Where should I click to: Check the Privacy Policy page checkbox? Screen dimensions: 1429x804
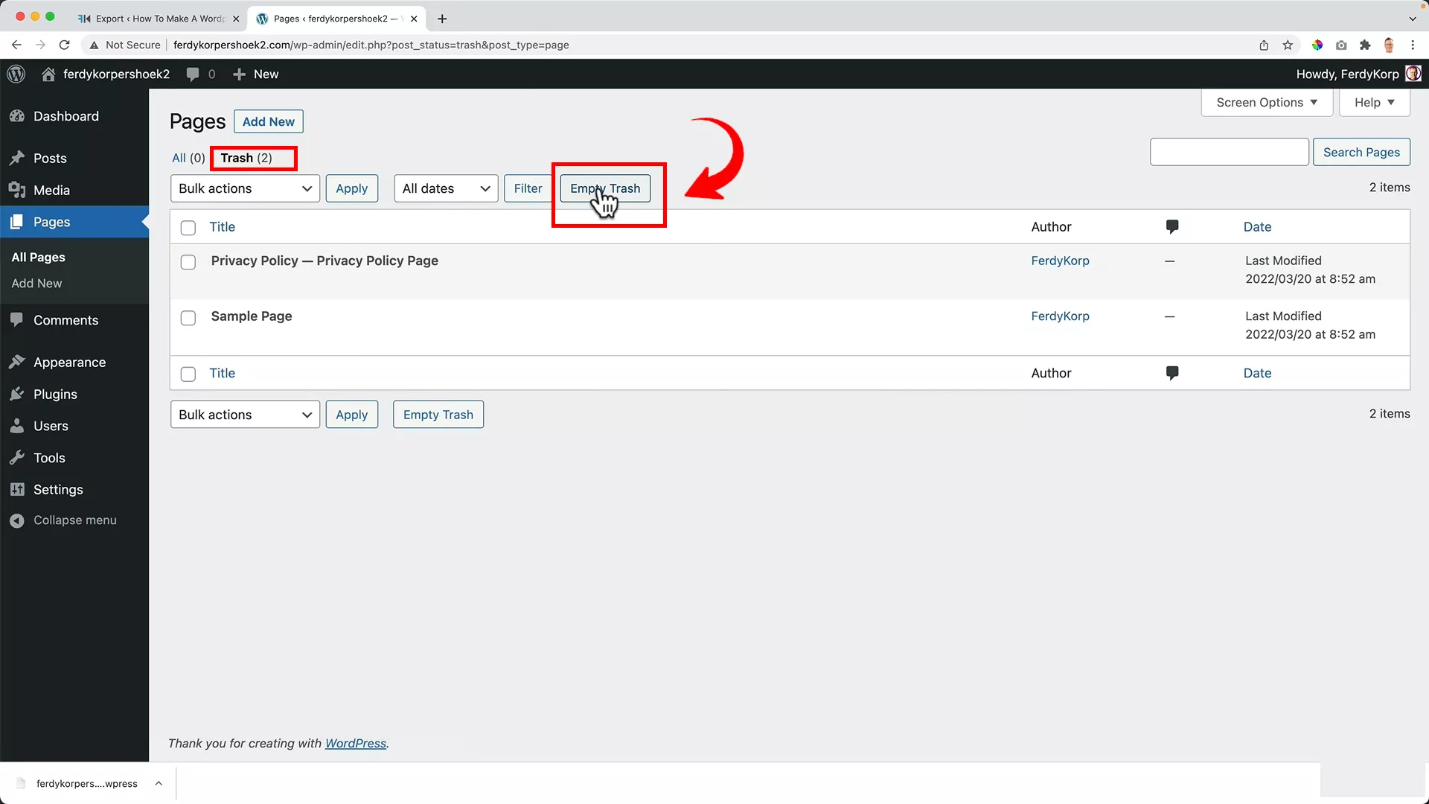(x=188, y=262)
